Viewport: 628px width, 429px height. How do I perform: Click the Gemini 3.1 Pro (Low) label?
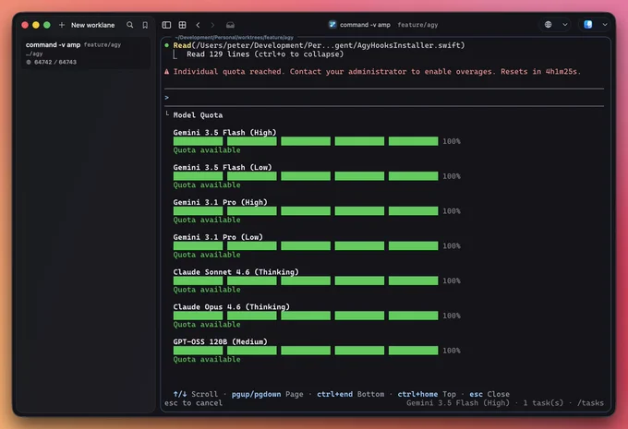[x=218, y=237]
